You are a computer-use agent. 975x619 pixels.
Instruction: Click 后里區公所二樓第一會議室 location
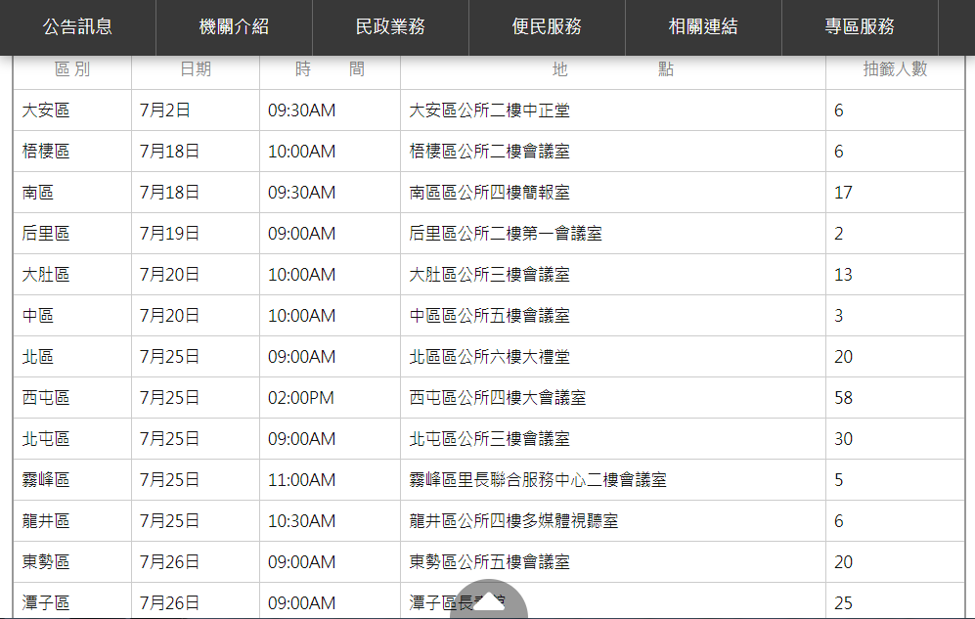click(x=506, y=233)
